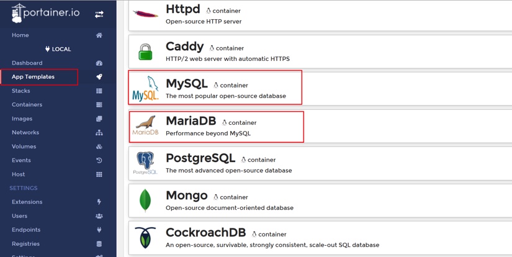512x257 pixels.
Task: Select the Mongo leaf logo
Action: 145,201
